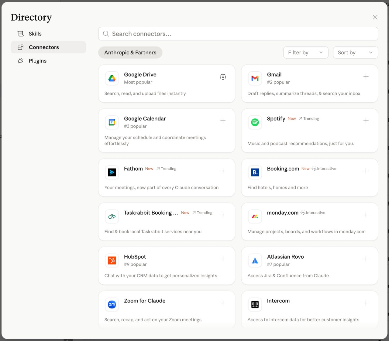
Task: Open Google Drive settings gear
Action: 223,77
